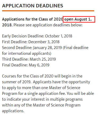The width and height of the screenshot is (100, 117).
Task: Click the final word "applications."
Action: (13, 111)
